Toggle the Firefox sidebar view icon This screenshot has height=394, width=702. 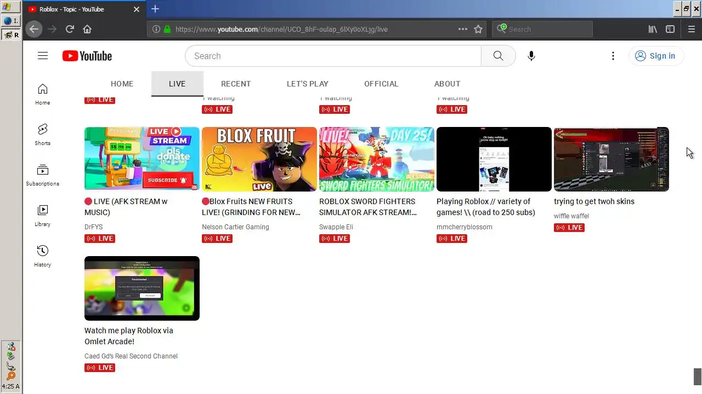[x=670, y=29]
